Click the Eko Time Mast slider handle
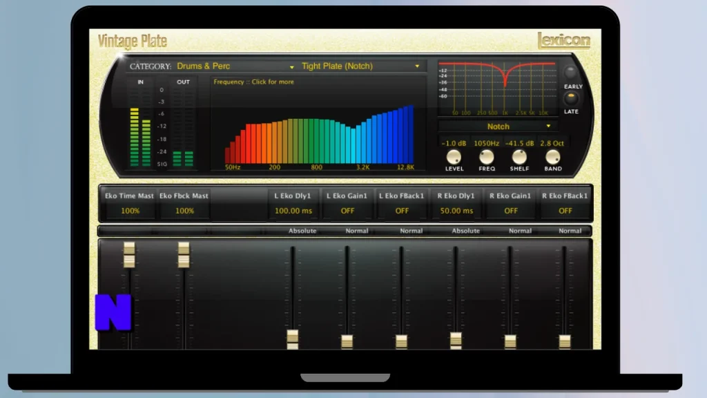Viewport: 707px width, 398px height. pos(129,254)
